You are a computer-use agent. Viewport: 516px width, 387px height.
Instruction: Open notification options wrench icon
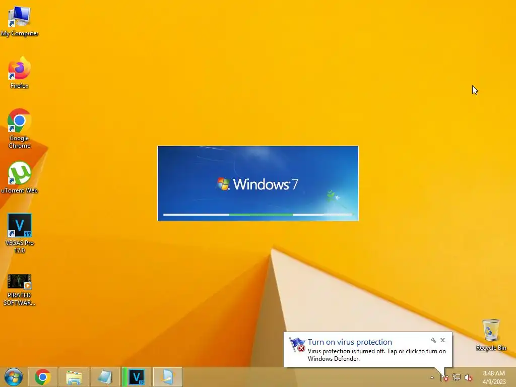click(433, 340)
